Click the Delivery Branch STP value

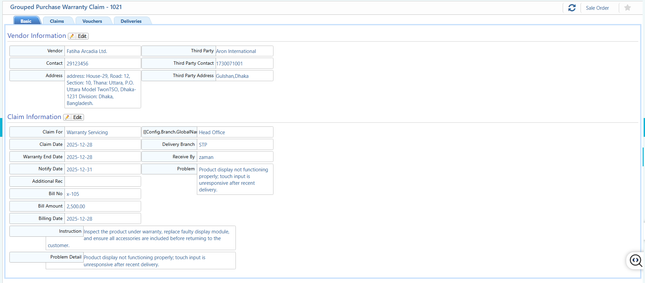(x=203, y=145)
